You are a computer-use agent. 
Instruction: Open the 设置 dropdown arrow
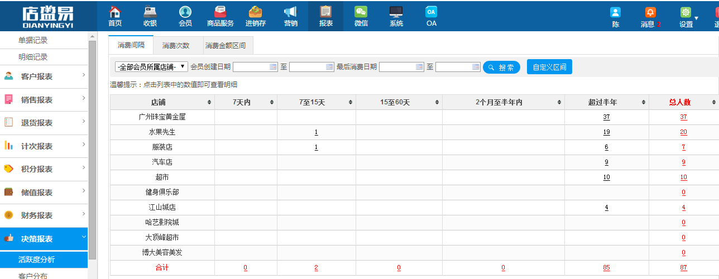point(697,18)
